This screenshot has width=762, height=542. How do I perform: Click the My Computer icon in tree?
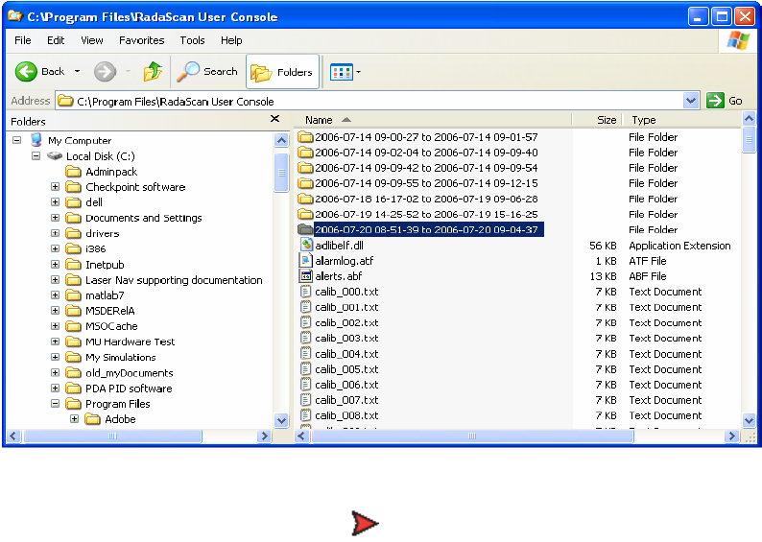coord(36,140)
